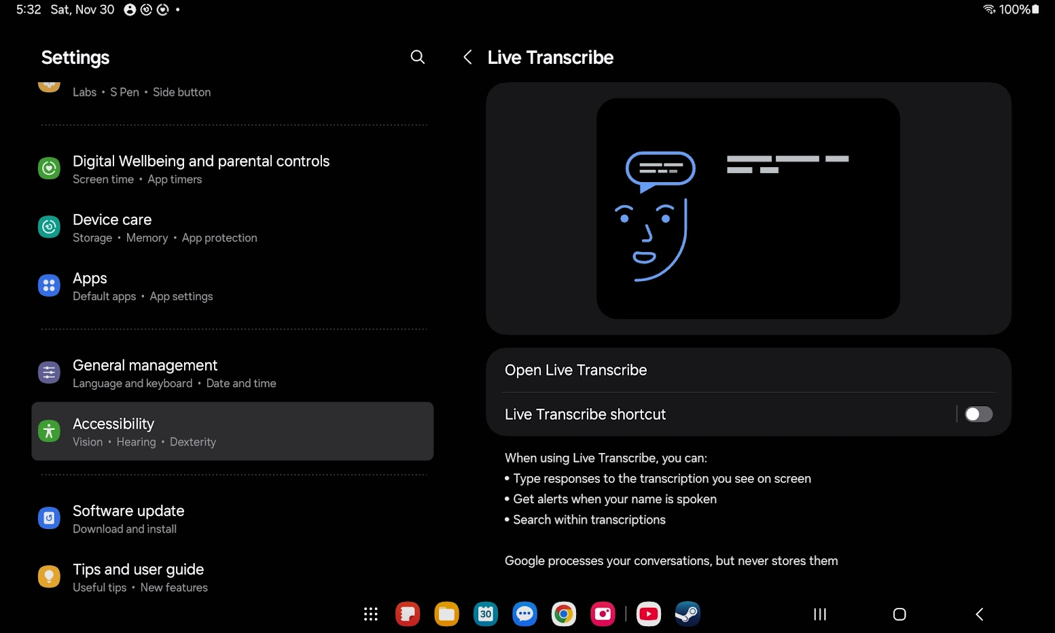Click the Tips lightbulb icon
The width and height of the screenshot is (1055, 633).
[x=49, y=577]
